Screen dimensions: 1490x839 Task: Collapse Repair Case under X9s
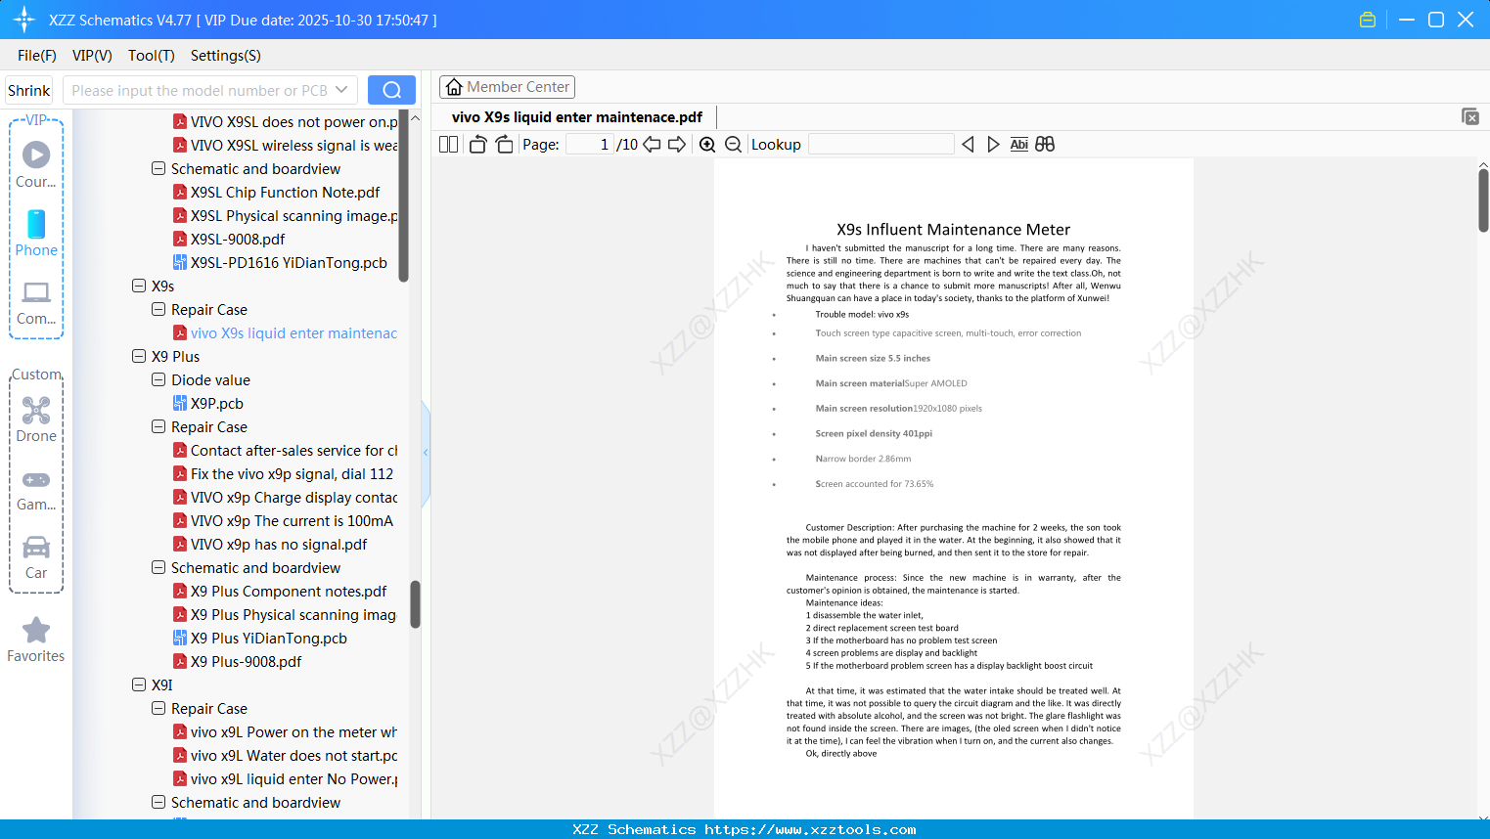tap(158, 310)
